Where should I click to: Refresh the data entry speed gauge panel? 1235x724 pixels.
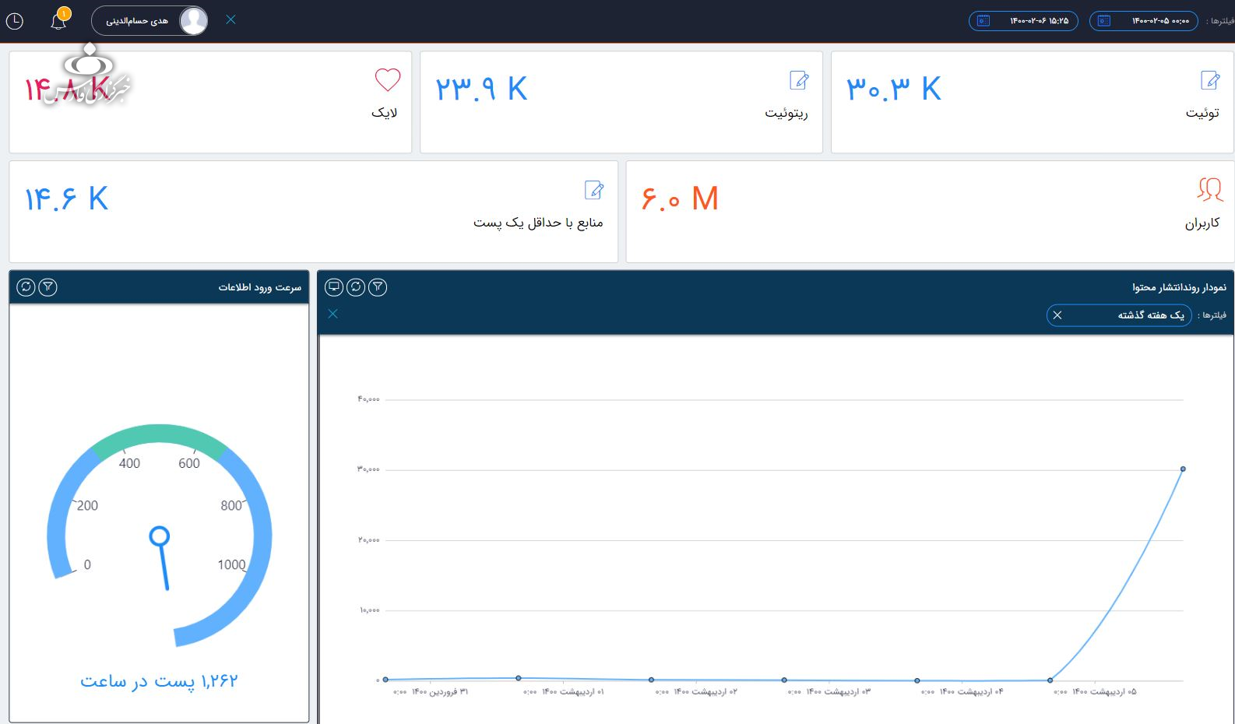click(x=26, y=287)
